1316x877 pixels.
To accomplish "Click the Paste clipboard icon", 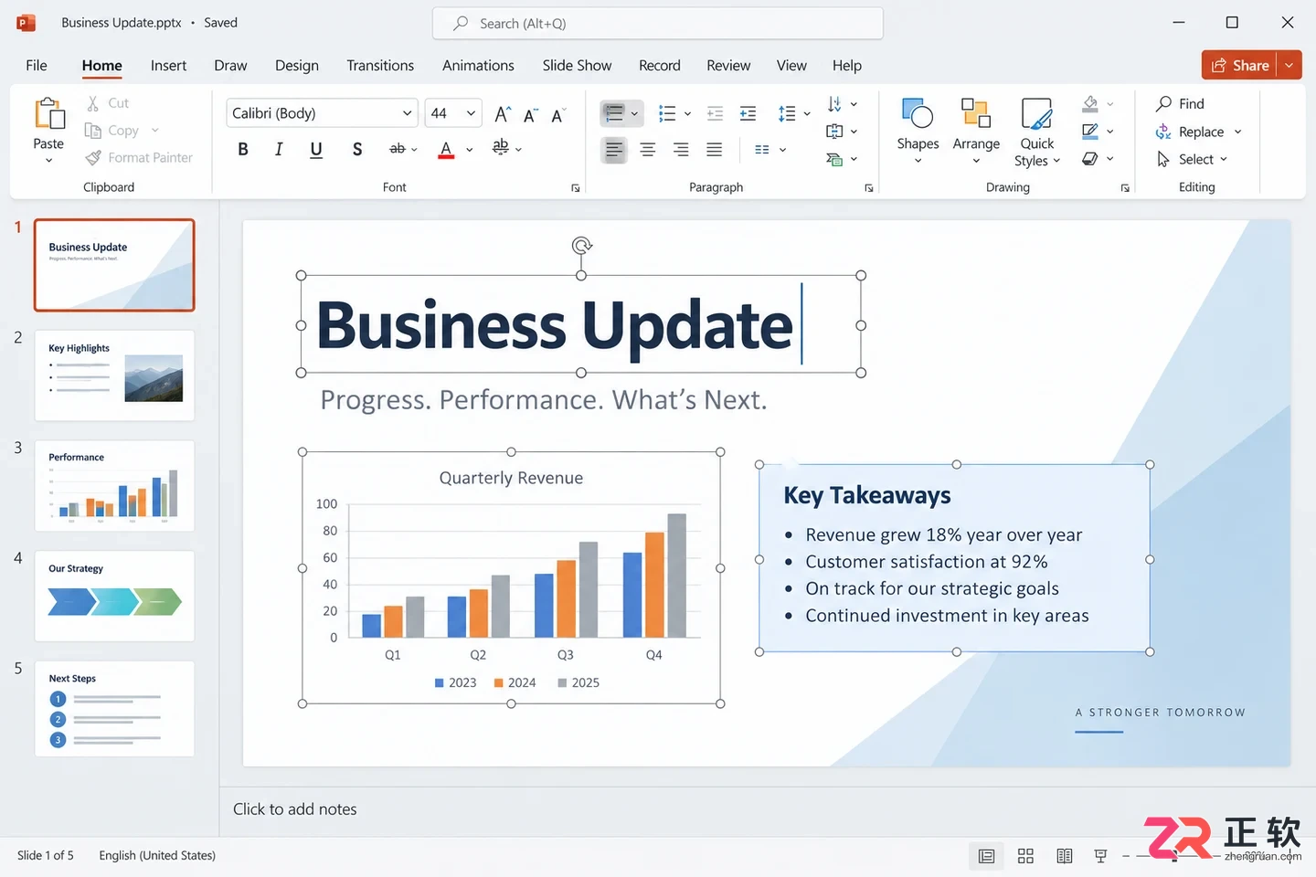I will pos(48,113).
